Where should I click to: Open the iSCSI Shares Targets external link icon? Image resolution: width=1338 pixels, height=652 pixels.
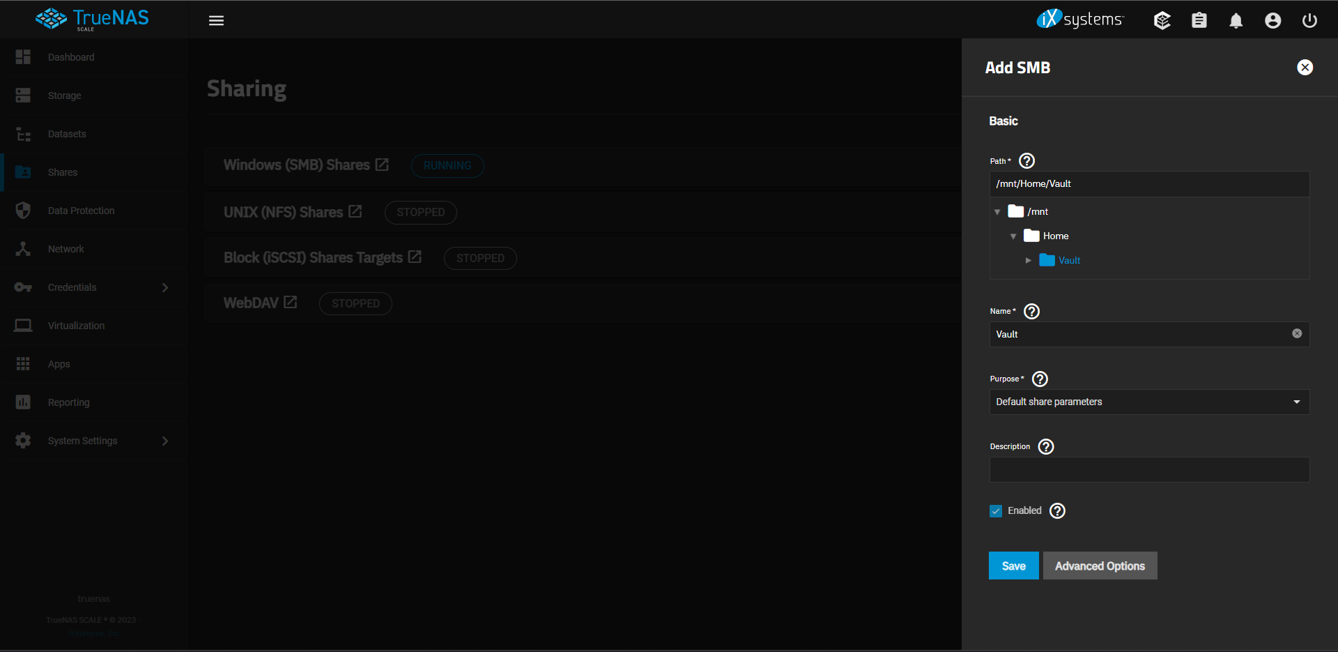[415, 257]
